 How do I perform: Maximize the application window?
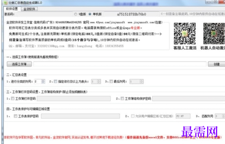tap(215, 2)
